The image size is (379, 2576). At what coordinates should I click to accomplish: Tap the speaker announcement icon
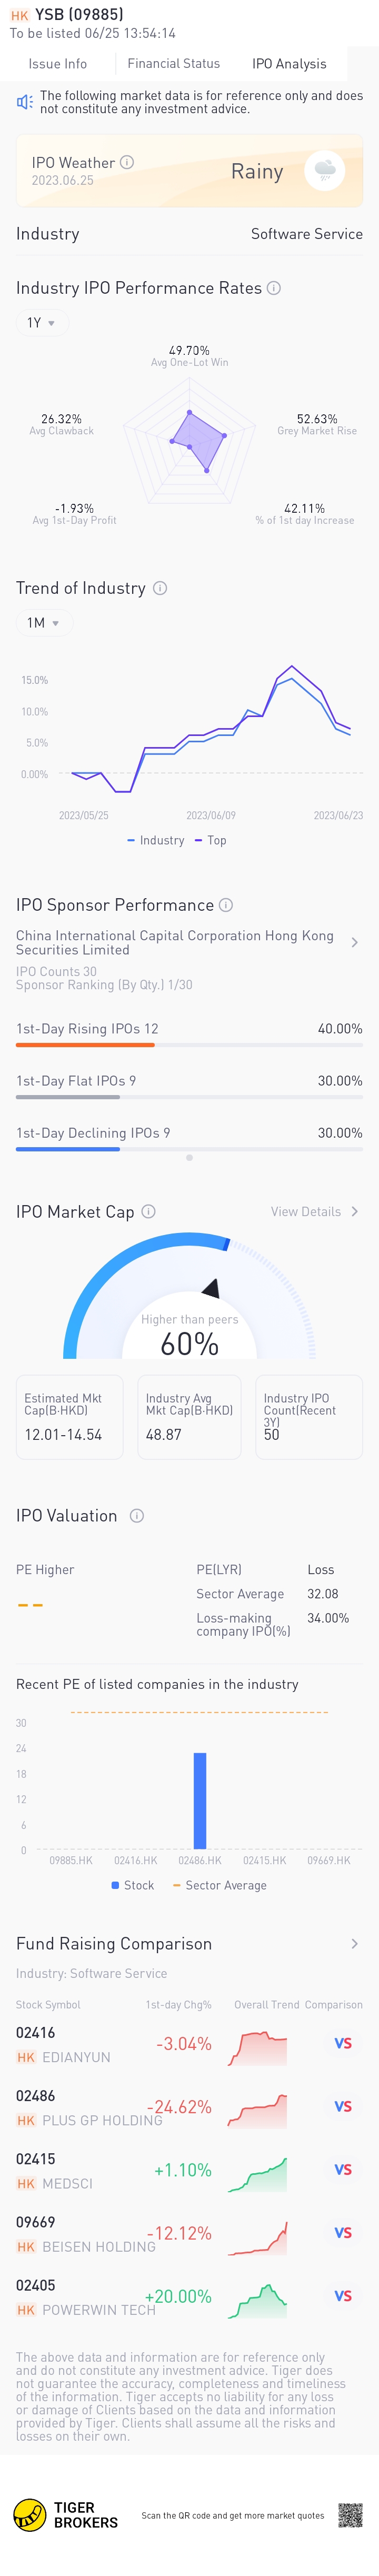pos(25,102)
